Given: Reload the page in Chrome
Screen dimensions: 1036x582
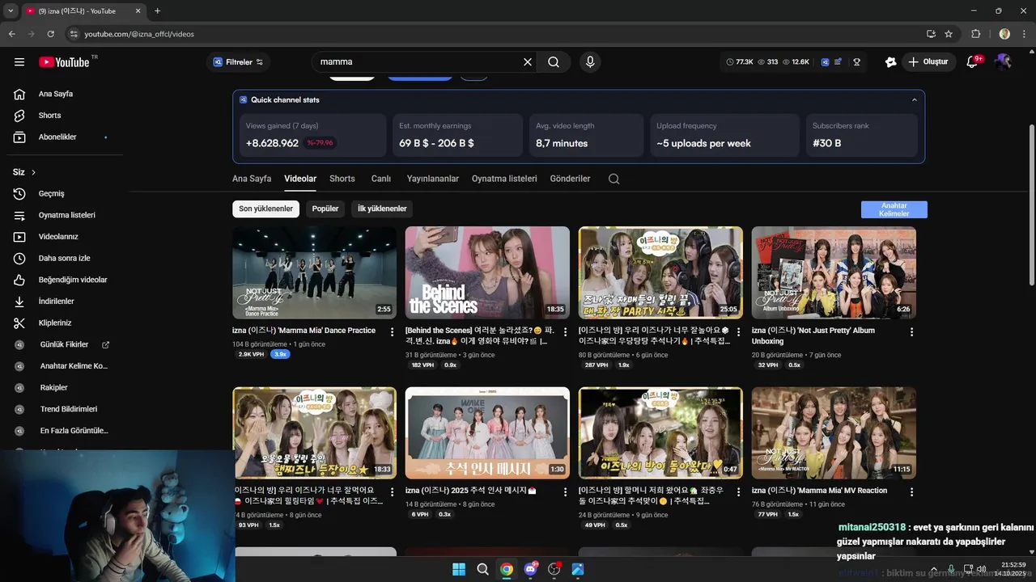Looking at the screenshot, I should tap(51, 34).
